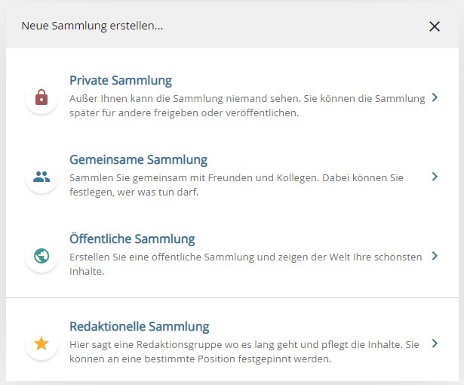464x385 pixels.
Task: Click the dialog title 'Neue Sammlung erstellen...'
Action: (92, 26)
